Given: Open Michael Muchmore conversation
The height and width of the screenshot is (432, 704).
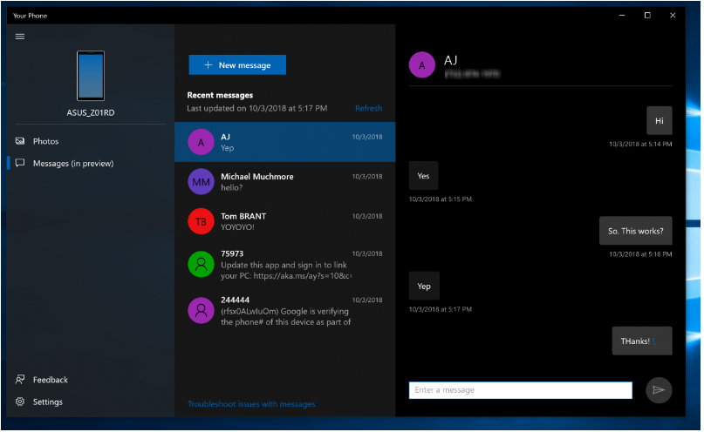Looking at the screenshot, I should point(285,181).
